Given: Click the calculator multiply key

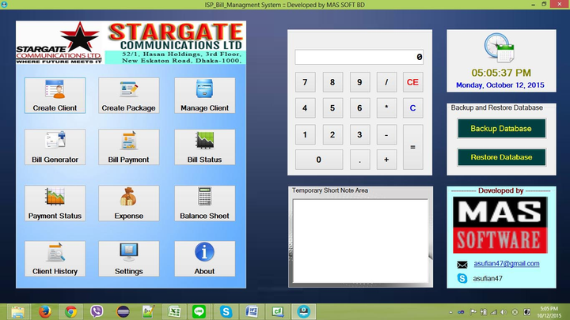Looking at the screenshot, I should point(386,107).
